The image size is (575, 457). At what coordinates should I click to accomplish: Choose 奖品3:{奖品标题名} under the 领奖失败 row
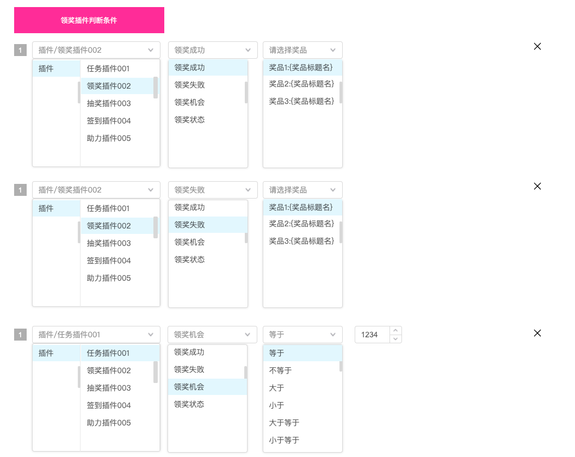301,241
